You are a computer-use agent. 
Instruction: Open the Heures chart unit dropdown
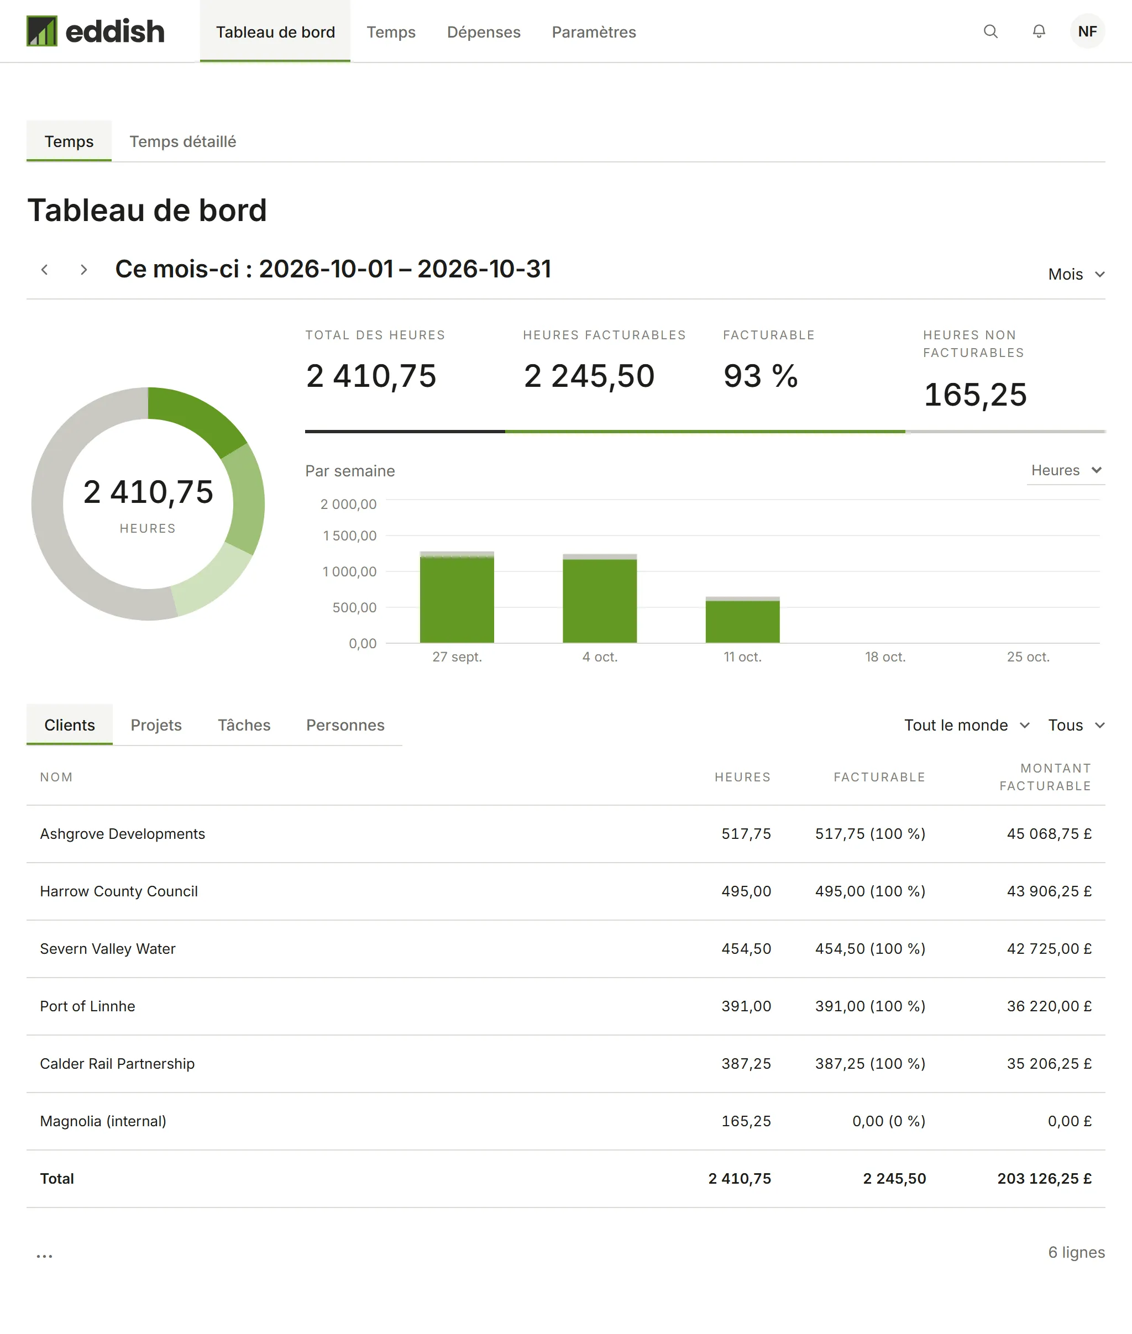[x=1066, y=470]
